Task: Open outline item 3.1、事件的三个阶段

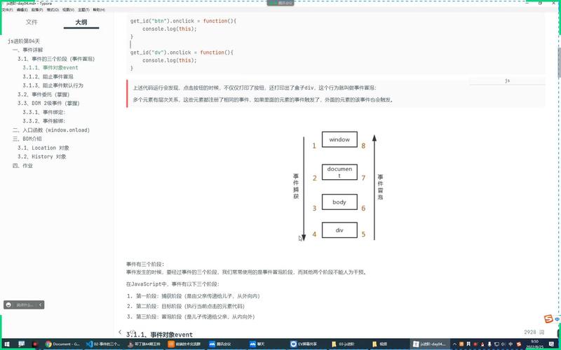Action: coord(56,59)
